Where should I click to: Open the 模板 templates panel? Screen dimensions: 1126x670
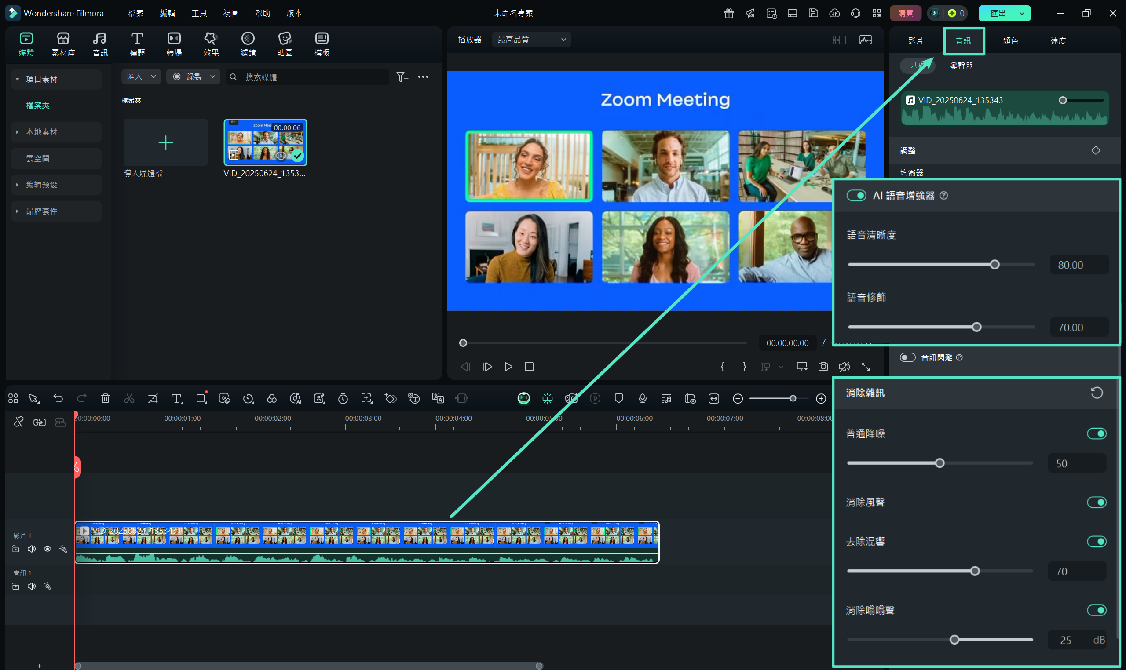(322, 44)
